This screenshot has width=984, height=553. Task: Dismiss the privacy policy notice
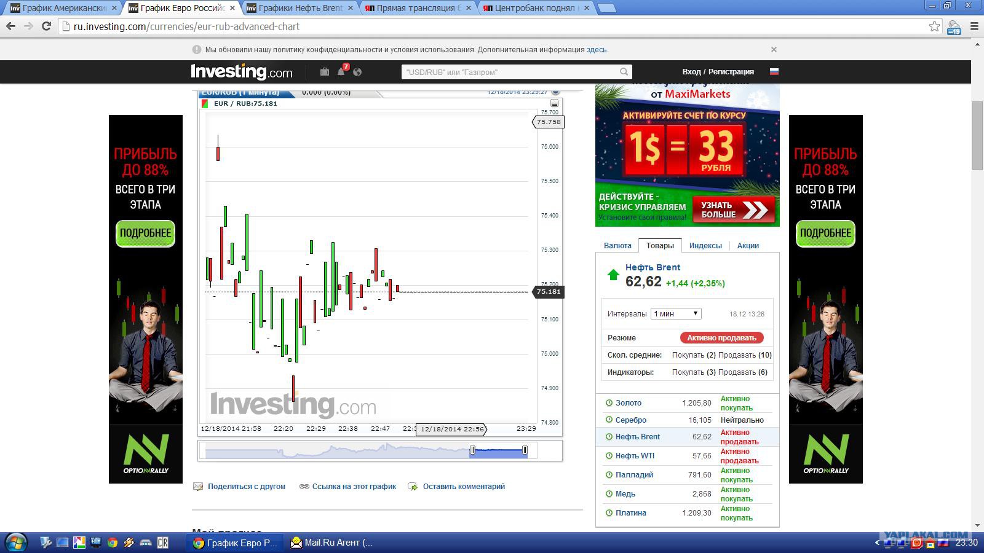(x=774, y=49)
